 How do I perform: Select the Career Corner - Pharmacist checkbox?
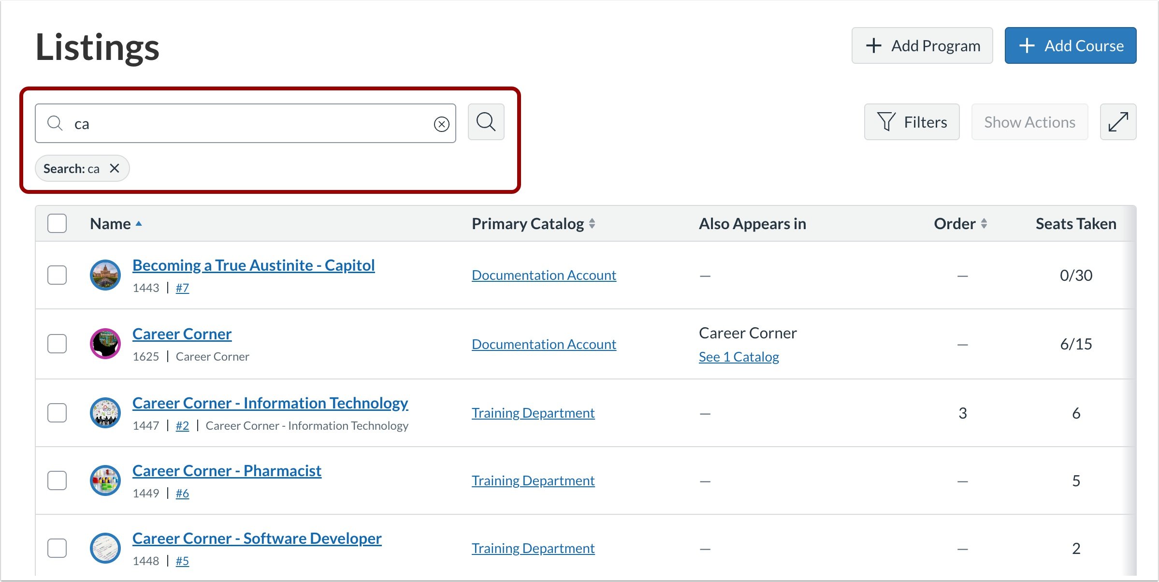coord(57,480)
